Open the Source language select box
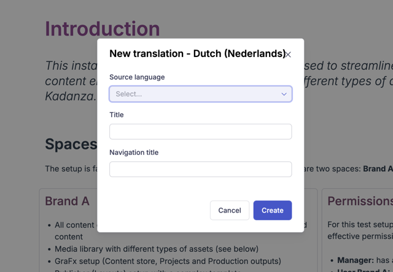 point(201,94)
